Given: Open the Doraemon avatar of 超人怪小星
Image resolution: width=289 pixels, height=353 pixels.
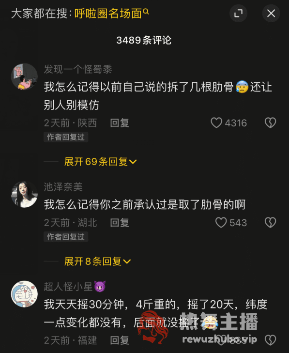Looking at the screenshot, I should (24, 294).
